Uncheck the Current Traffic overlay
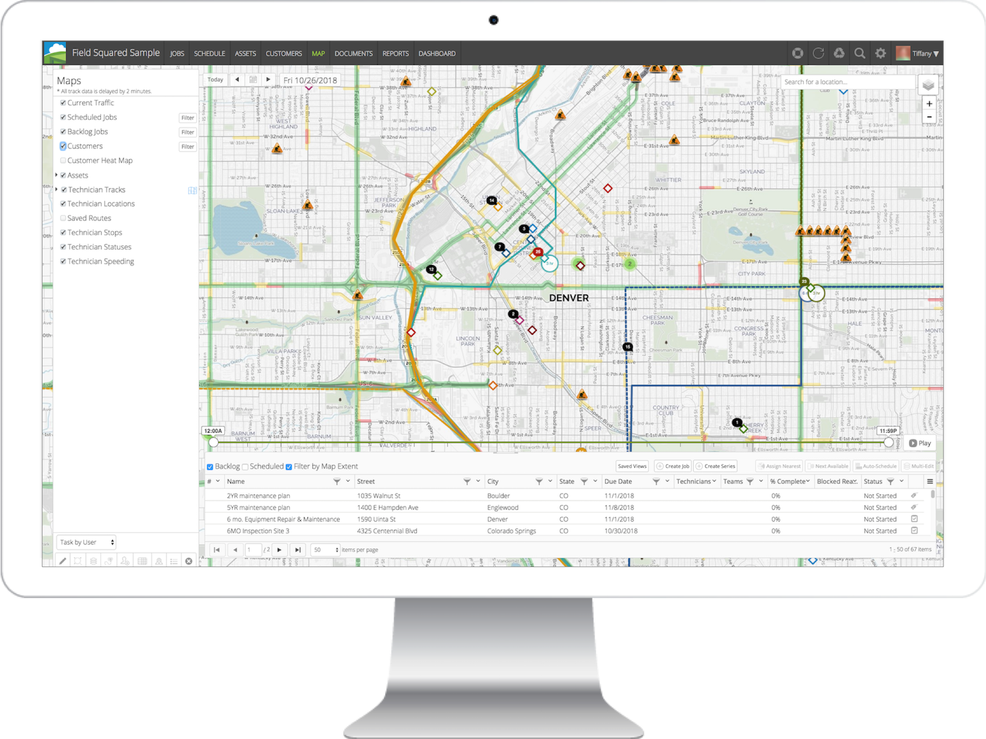 [63, 103]
